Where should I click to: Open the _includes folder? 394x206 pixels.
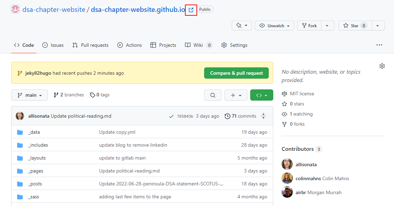(x=38, y=145)
